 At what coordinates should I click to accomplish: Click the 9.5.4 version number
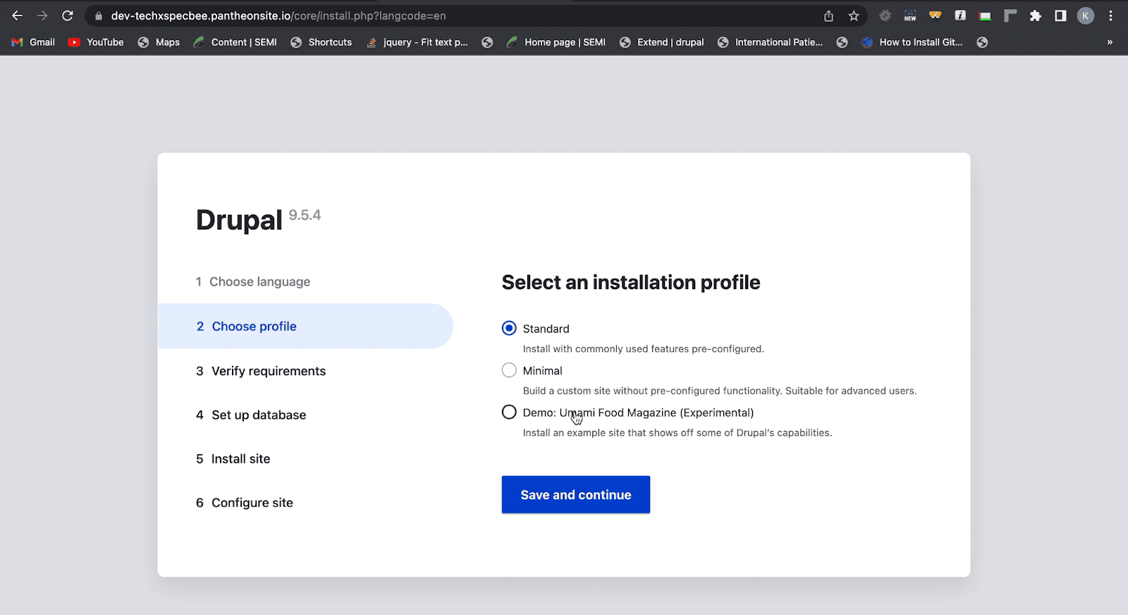[305, 215]
